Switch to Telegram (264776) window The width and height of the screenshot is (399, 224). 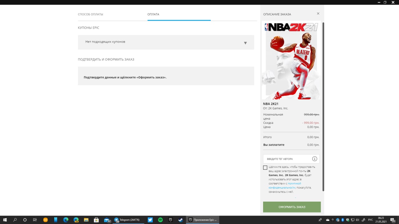pyautogui.click(x=128, y=220)
